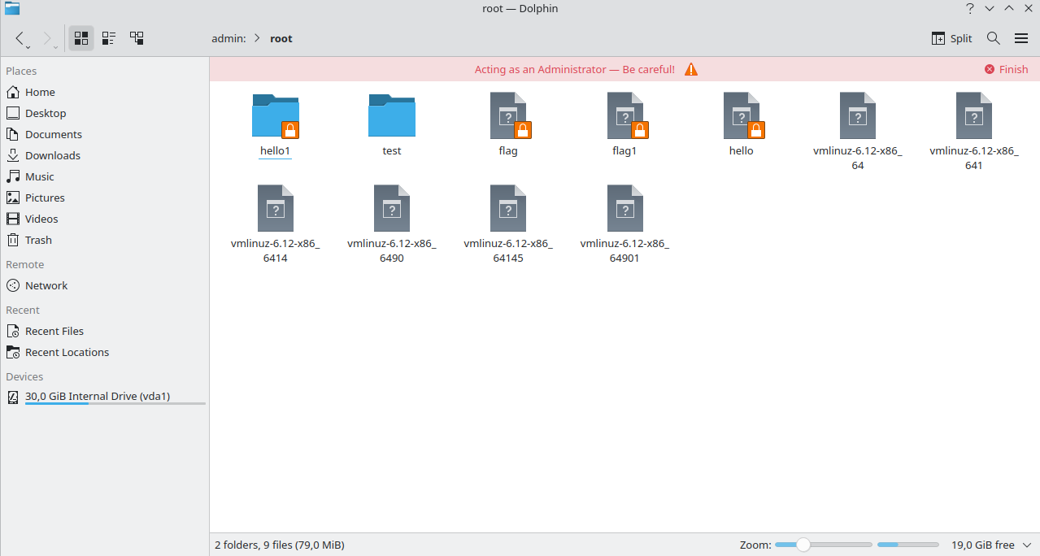The height and width of the screenshot is (556, 1040).
Task: Open the Trash from the sidebar
Action: tap(37, 240)
